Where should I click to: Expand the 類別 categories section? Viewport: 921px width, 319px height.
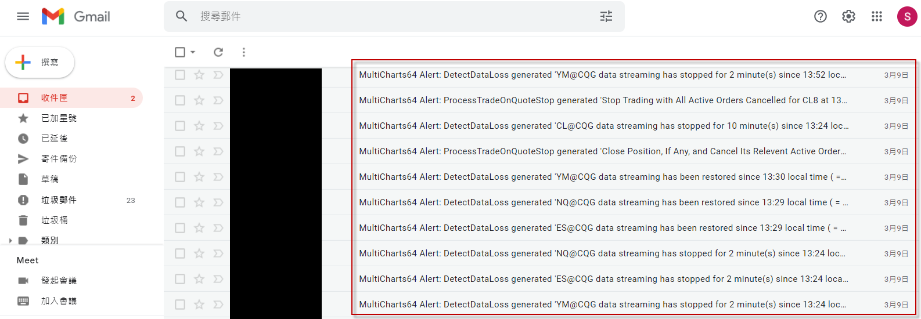tap(10, 240)
